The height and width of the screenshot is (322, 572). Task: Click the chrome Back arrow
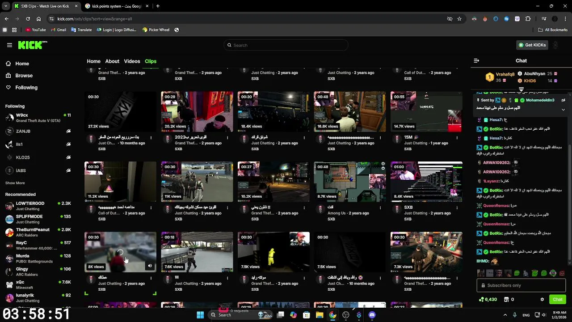(6, 19)
